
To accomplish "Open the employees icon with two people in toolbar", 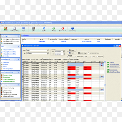I will coord(6,28).
